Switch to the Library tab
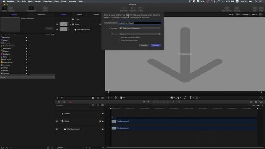Viewport: 265px width, 149px height. coord(14,15)
